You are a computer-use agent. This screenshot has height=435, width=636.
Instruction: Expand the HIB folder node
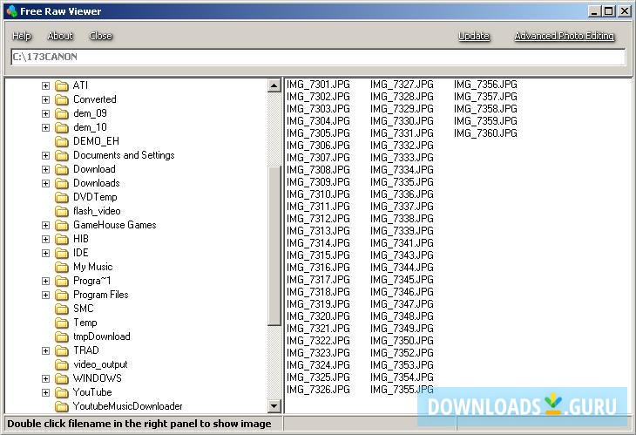tap(46, 239)
